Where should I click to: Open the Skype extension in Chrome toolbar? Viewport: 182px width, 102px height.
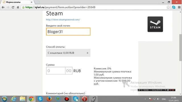pyautogui.click(x=174, y=7)
